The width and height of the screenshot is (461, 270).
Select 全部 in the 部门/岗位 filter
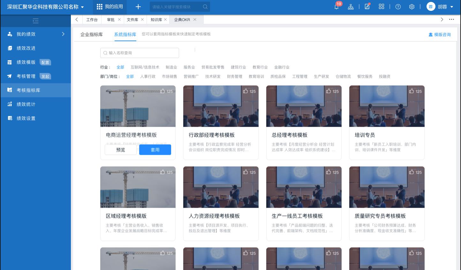(x=130, y=77)
